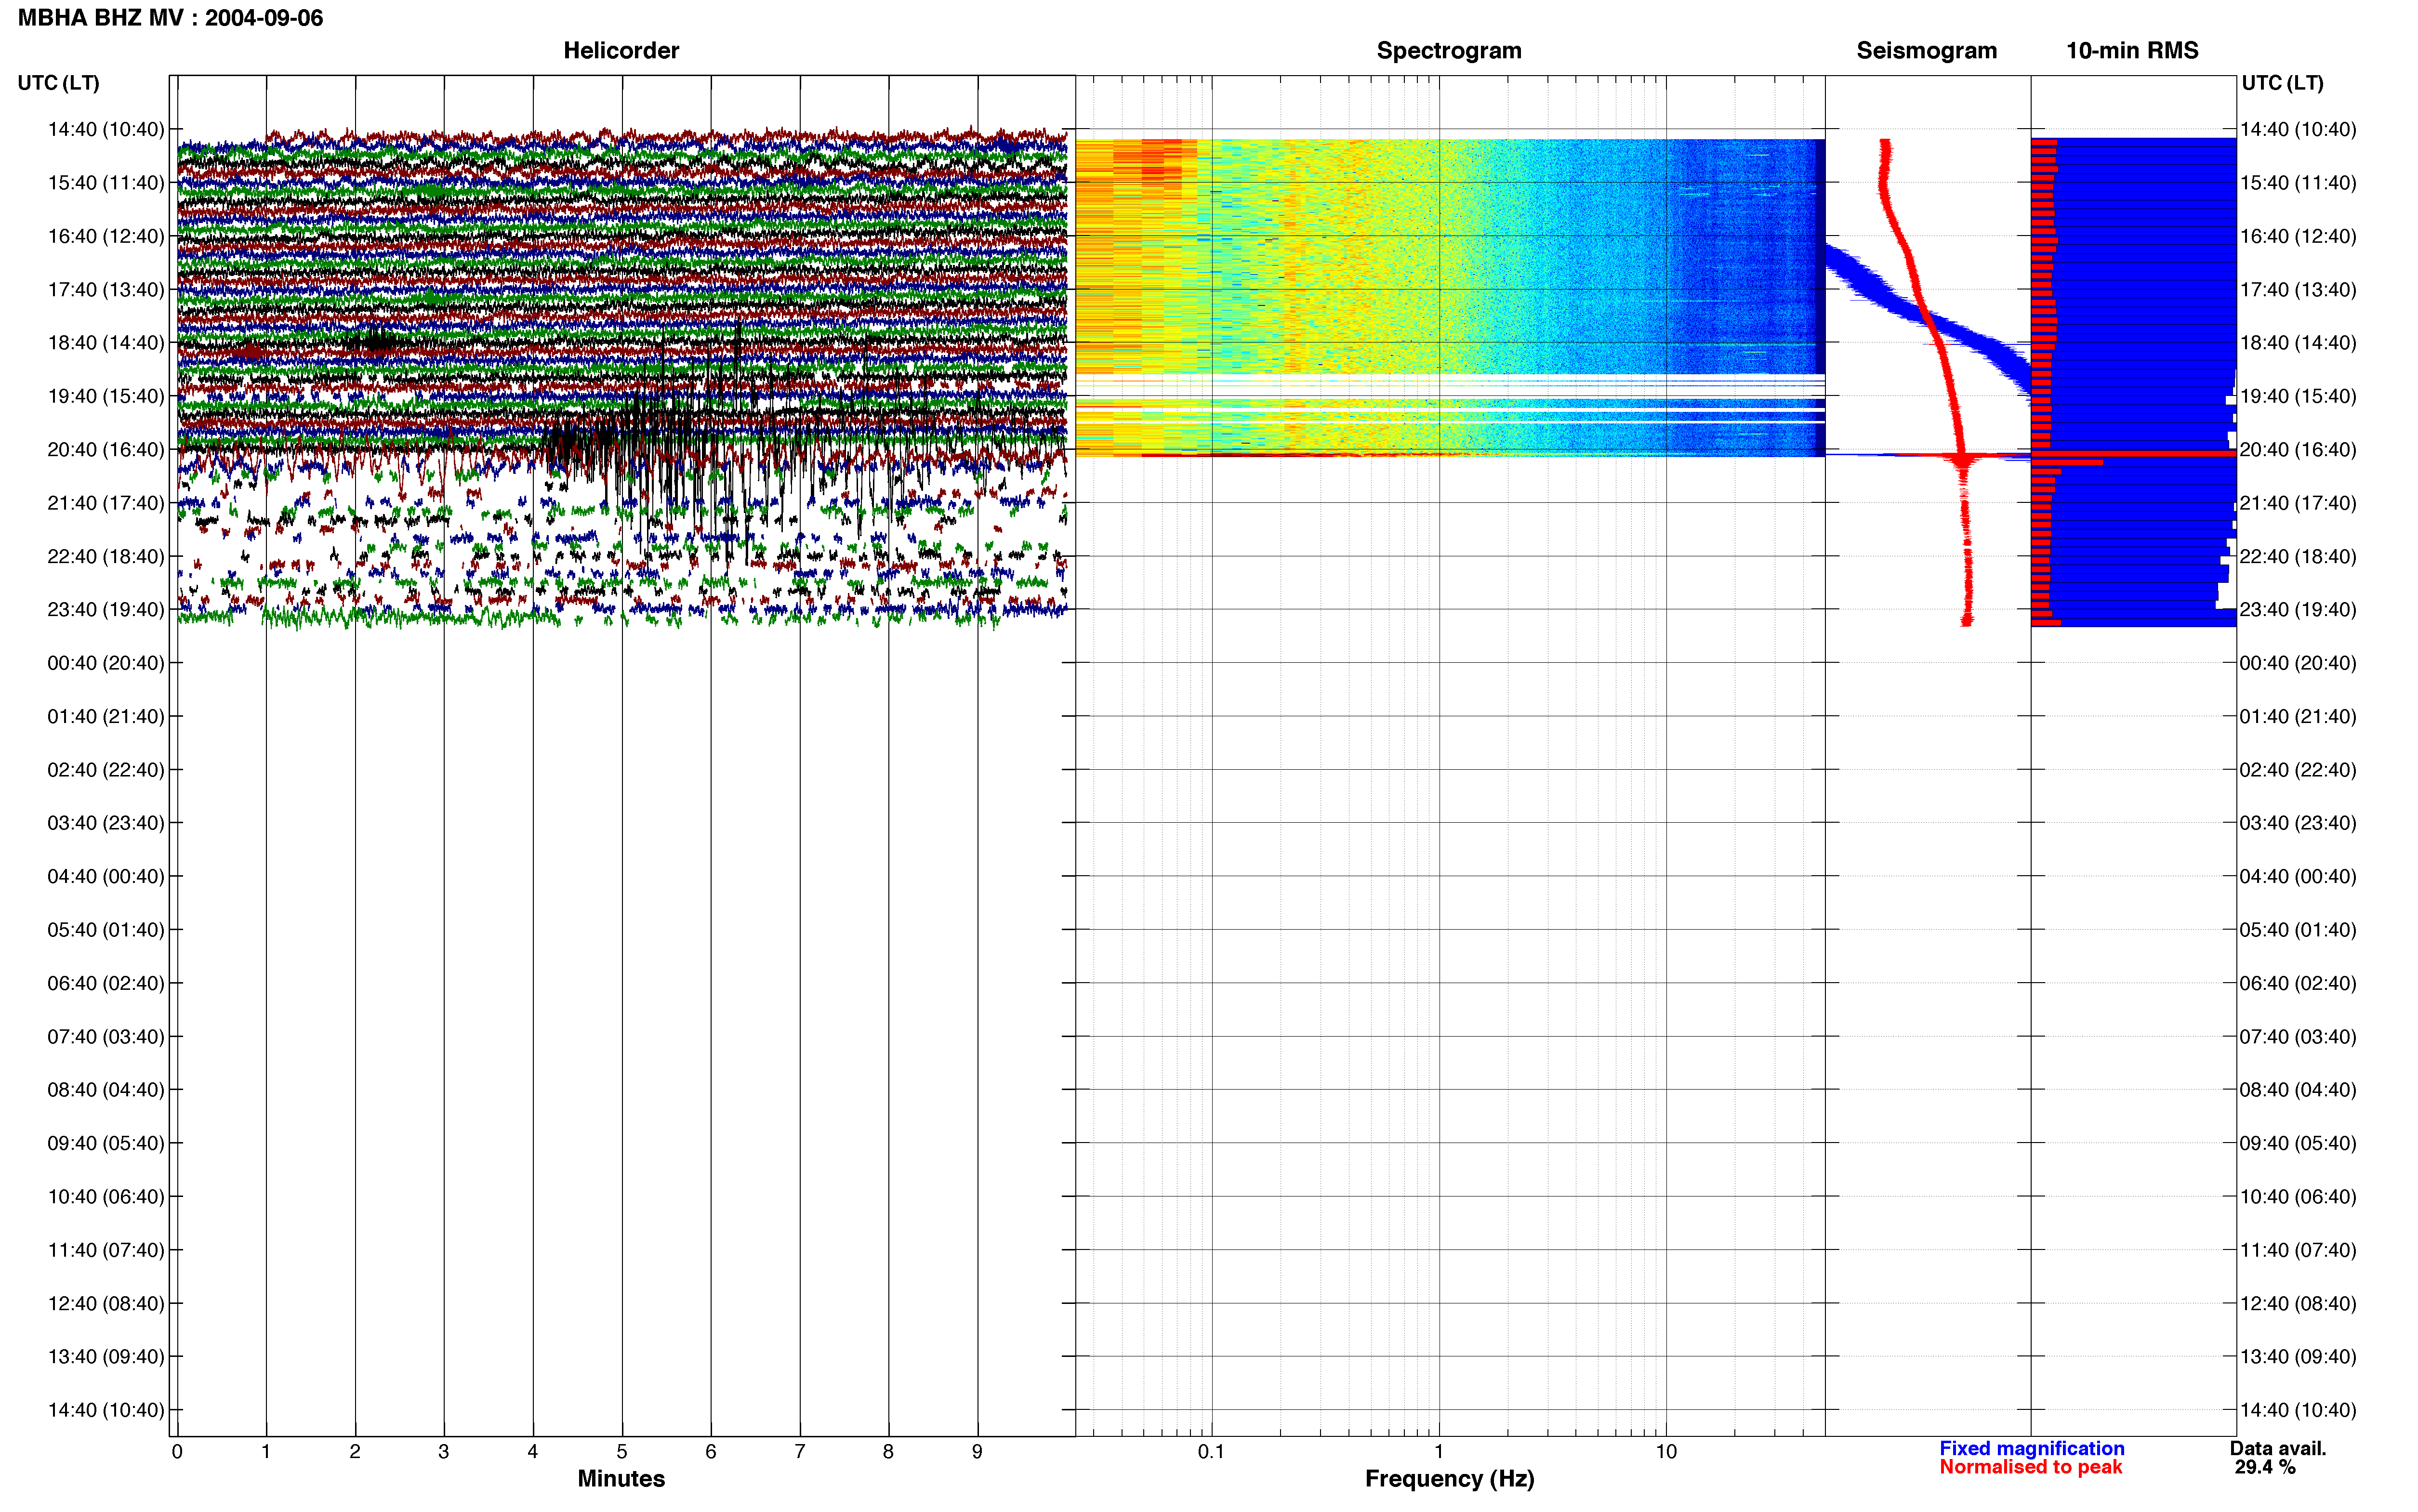Click the left '16:40 (12:40)' time label
Screen dimensions: 2418x1512
106,236
